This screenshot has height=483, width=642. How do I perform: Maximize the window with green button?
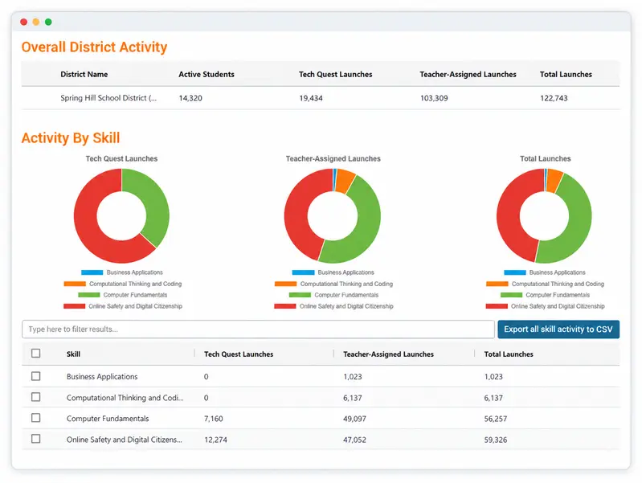click(48, 22)
